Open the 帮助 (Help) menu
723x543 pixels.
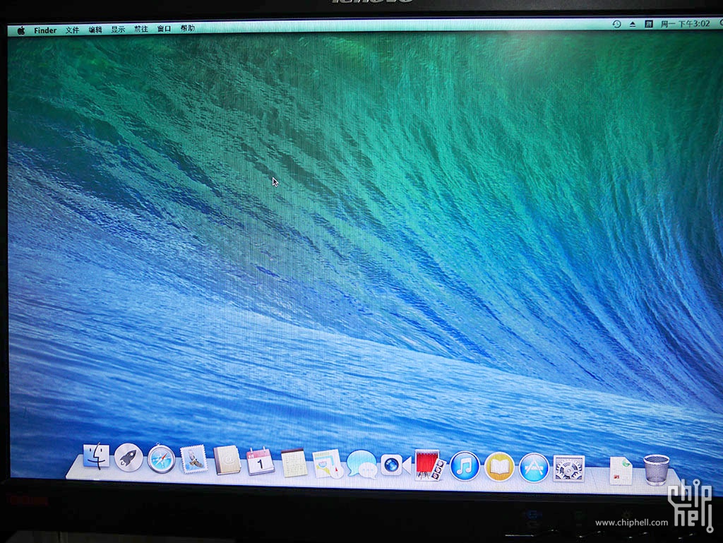click(x=187, y=28)
